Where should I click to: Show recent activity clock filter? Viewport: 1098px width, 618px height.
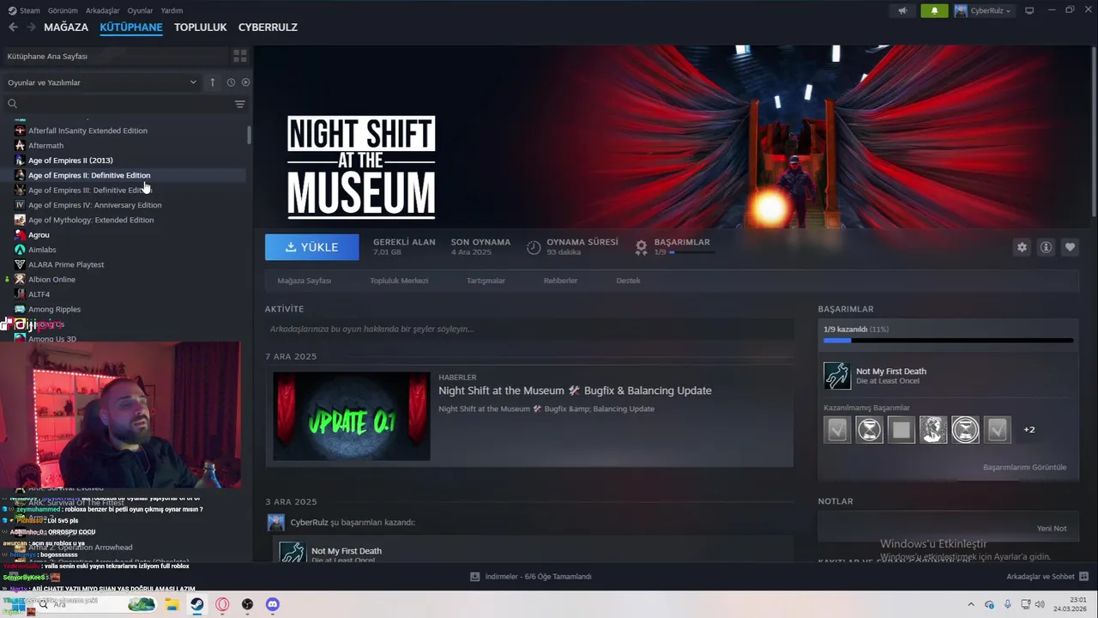coord(231,82)
